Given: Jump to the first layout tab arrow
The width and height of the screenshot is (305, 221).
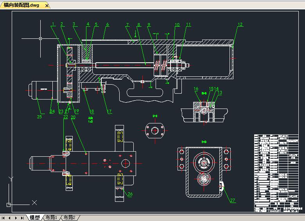Looking at the screenshot, I should 4,218.
